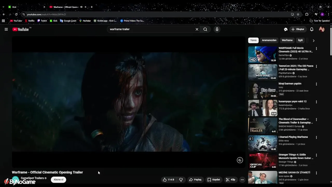Open options for kirayi barmen yaptim video

click(316, 84)
